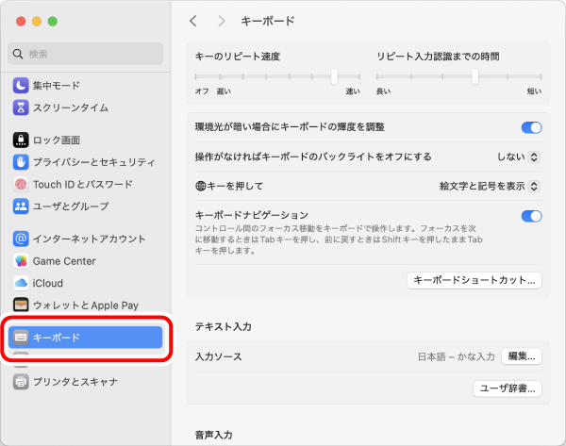Open 集中モード moon icon in sidebar
Screen dimensions: 566x446
[21, 86]
